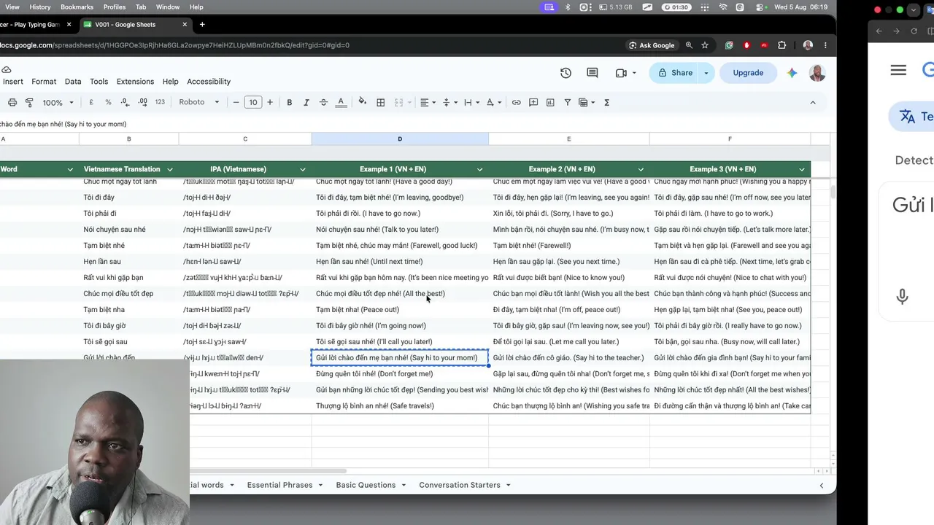The width and height of the screenshot is (934, 525).
Task: Open a new browser tab
Action: pyautogui.click(x=202, y=24)
